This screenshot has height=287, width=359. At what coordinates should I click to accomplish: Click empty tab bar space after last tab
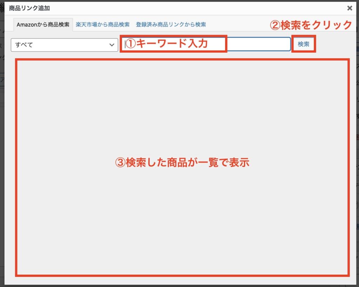(x=238, y=25)
